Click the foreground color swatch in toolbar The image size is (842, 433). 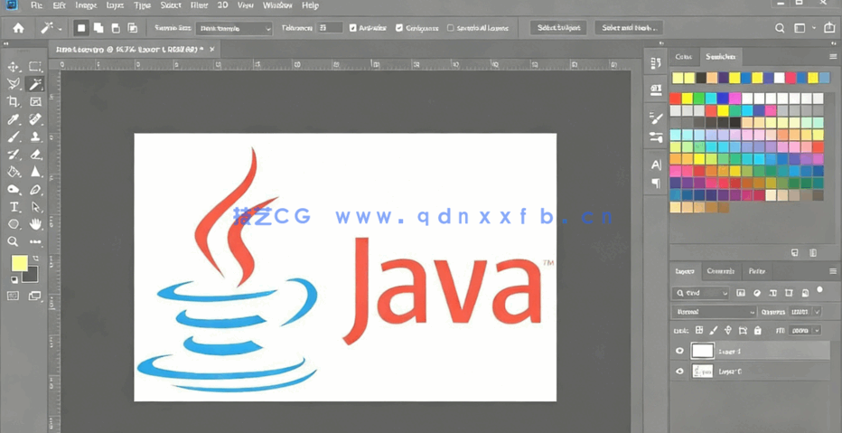(x=19, y=263)
